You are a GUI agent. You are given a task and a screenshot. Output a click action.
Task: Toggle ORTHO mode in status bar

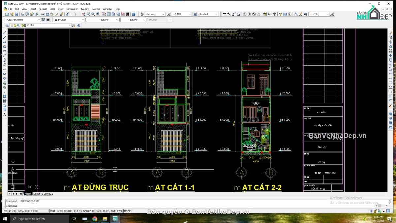(x=68, y=211)
